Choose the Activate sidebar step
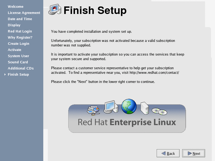This screenshot has width=215, height=161. tap(15, 50)
